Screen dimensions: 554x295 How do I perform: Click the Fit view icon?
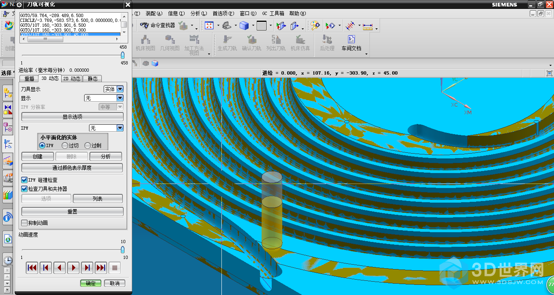[209, 26]
